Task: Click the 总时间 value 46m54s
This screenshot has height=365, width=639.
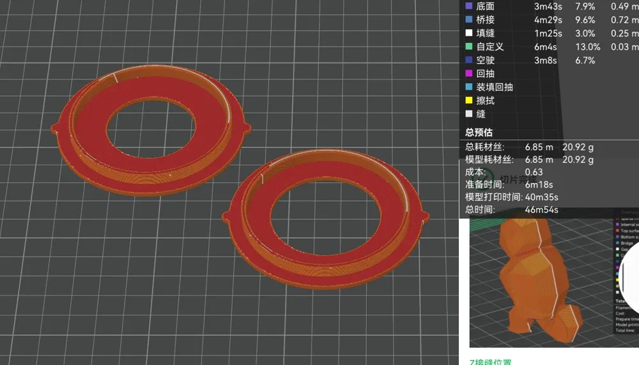Action: 542,210
